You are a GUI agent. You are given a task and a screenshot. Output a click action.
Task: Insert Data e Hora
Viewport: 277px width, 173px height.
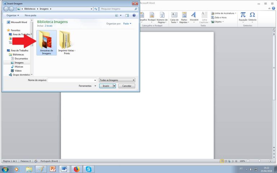[220, 17]
